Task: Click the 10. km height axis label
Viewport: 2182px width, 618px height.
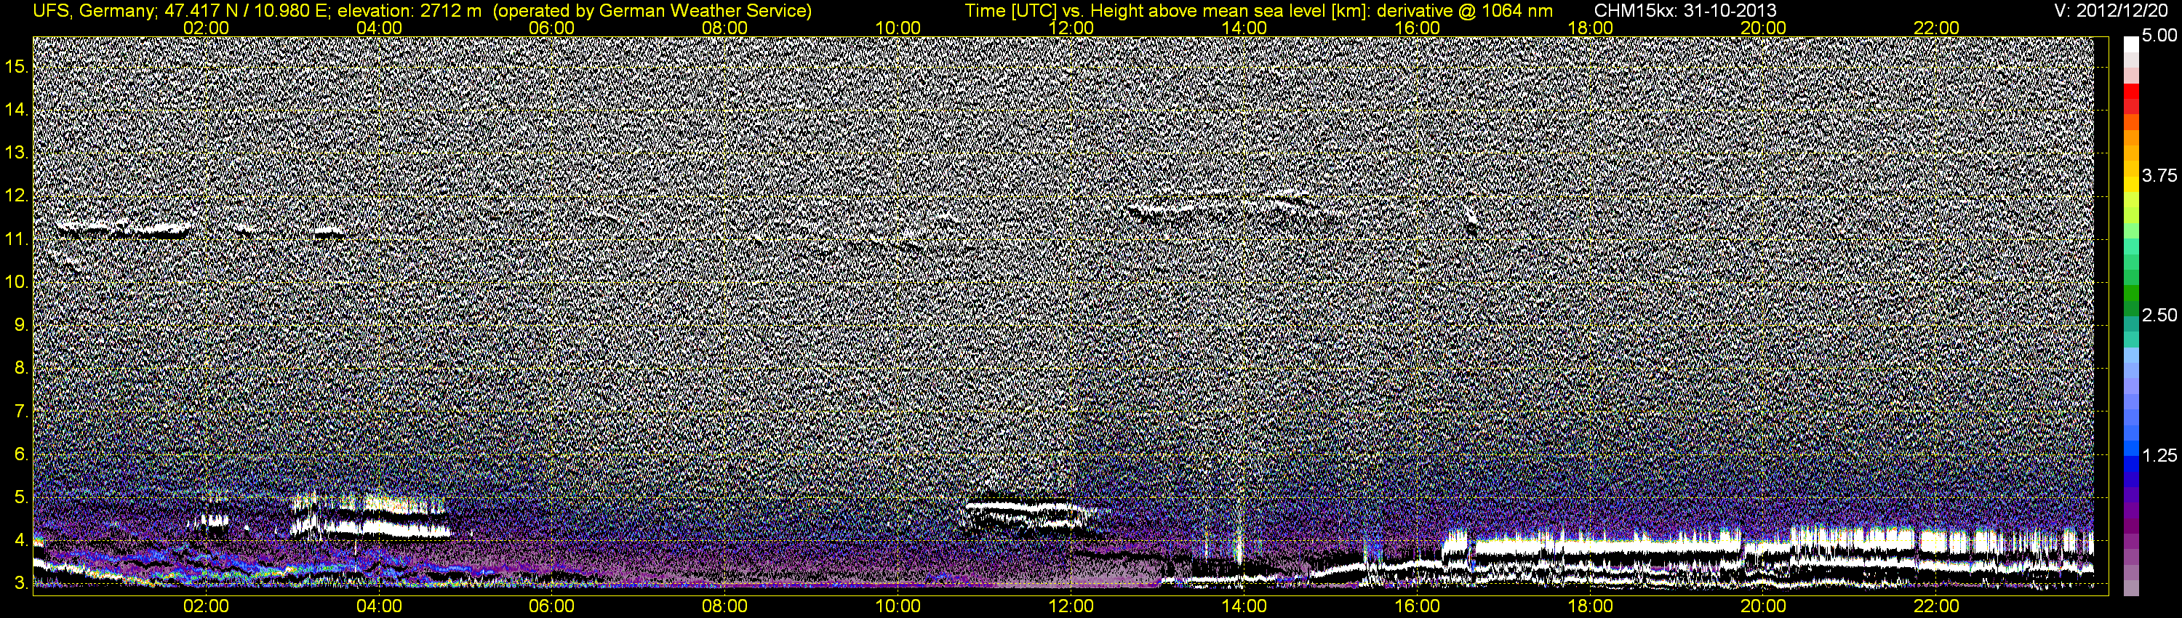Action: coord(17,282)
